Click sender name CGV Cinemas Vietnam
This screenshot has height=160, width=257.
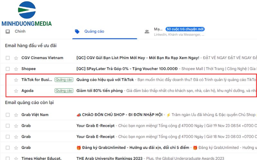pos(42,58)
